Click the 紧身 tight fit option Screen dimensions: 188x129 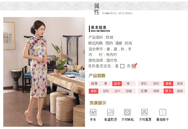[x=180, y=84]
